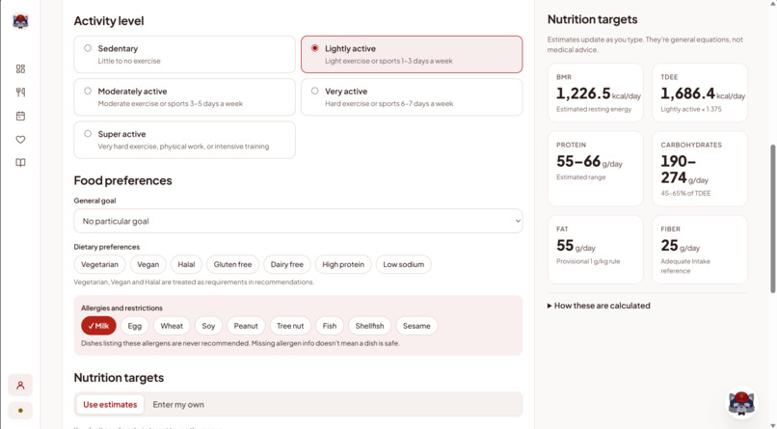Viewport: 777px width, 429px height.
Task: Expand How these are calculated
Action: [x=599, y=306]
